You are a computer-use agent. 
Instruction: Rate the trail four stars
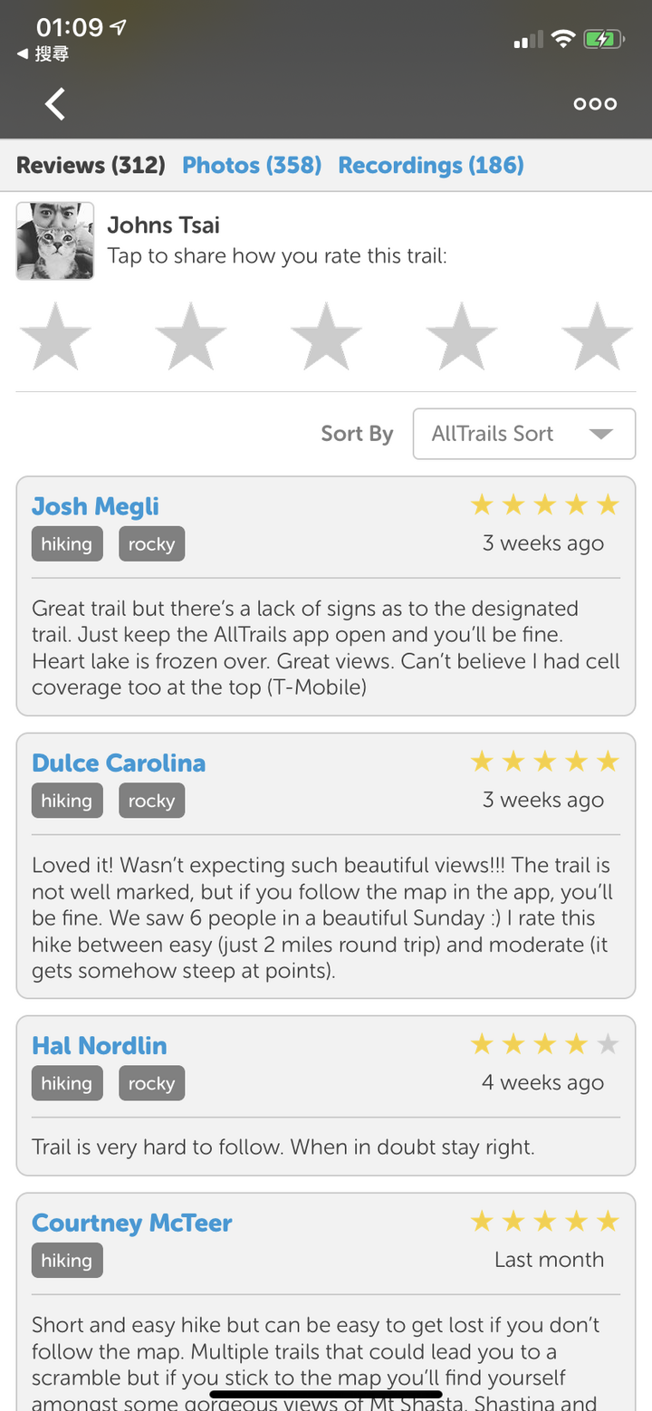[461, 337]
